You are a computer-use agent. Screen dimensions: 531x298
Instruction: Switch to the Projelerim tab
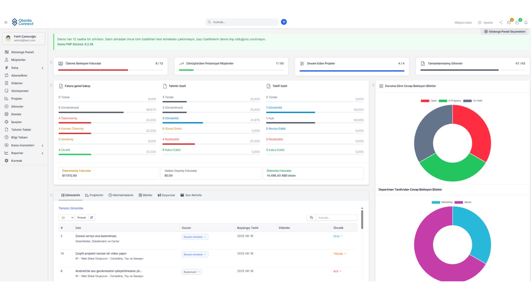[x=94, y=195]
